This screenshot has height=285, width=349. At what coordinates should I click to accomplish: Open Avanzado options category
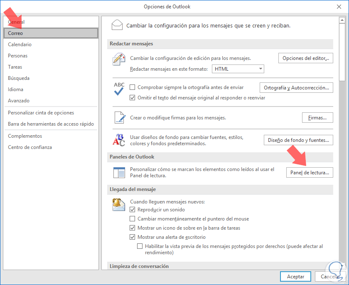[x=51, y=101]
